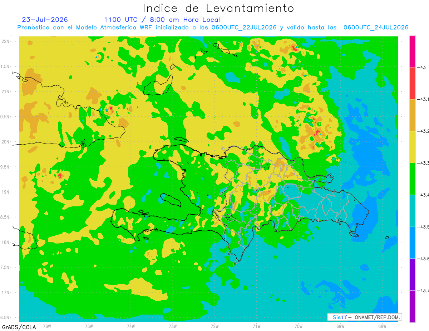Click the "-43.4" color scale label
This screenshot has height=331, width=429.
(x=423, y=195)
